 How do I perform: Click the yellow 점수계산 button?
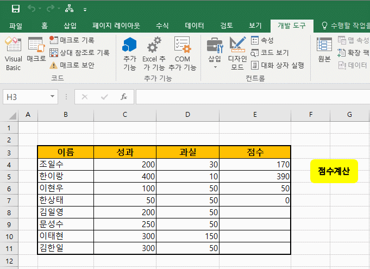334,171
